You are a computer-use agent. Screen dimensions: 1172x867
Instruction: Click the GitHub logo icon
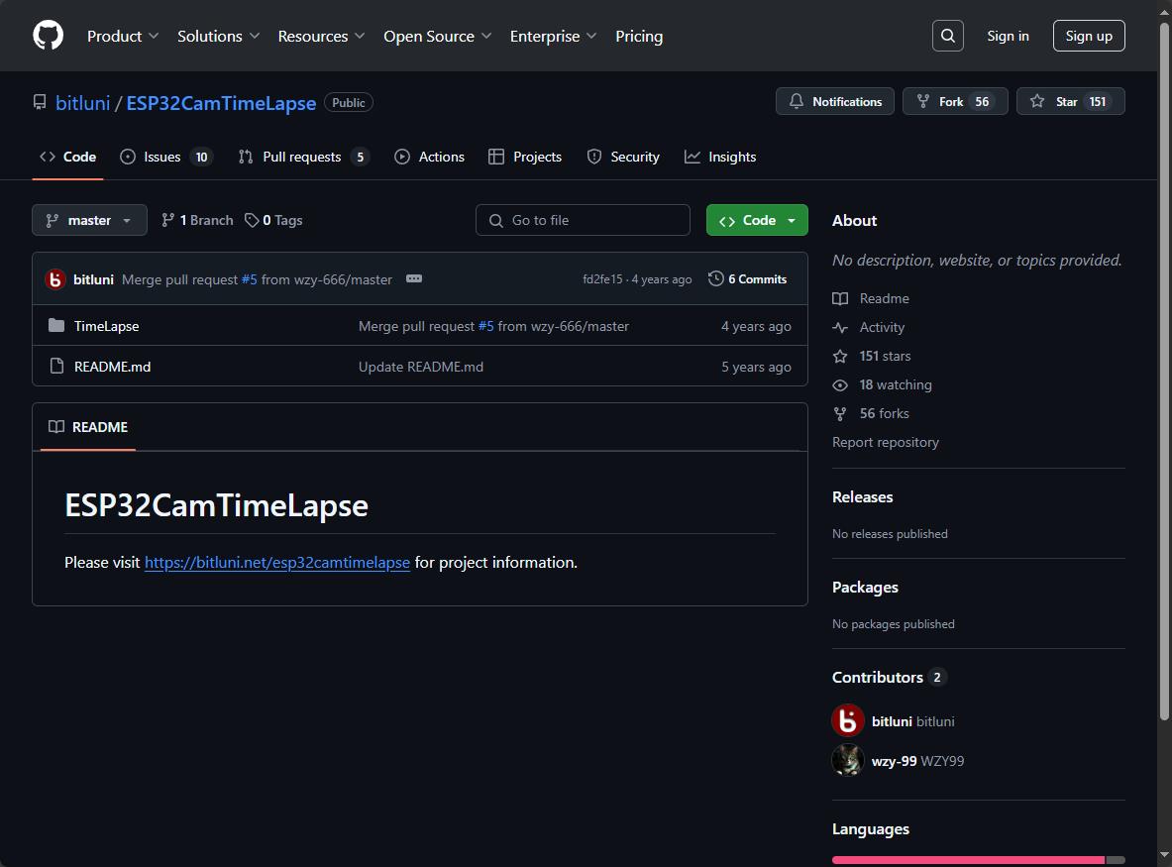click(x=48, y=36)
